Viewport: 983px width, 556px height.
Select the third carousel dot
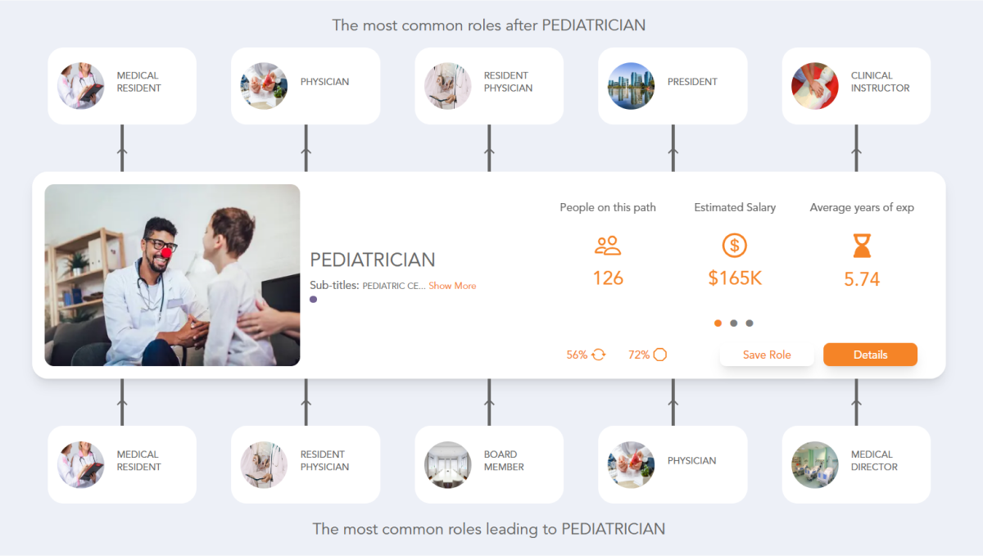750,323
